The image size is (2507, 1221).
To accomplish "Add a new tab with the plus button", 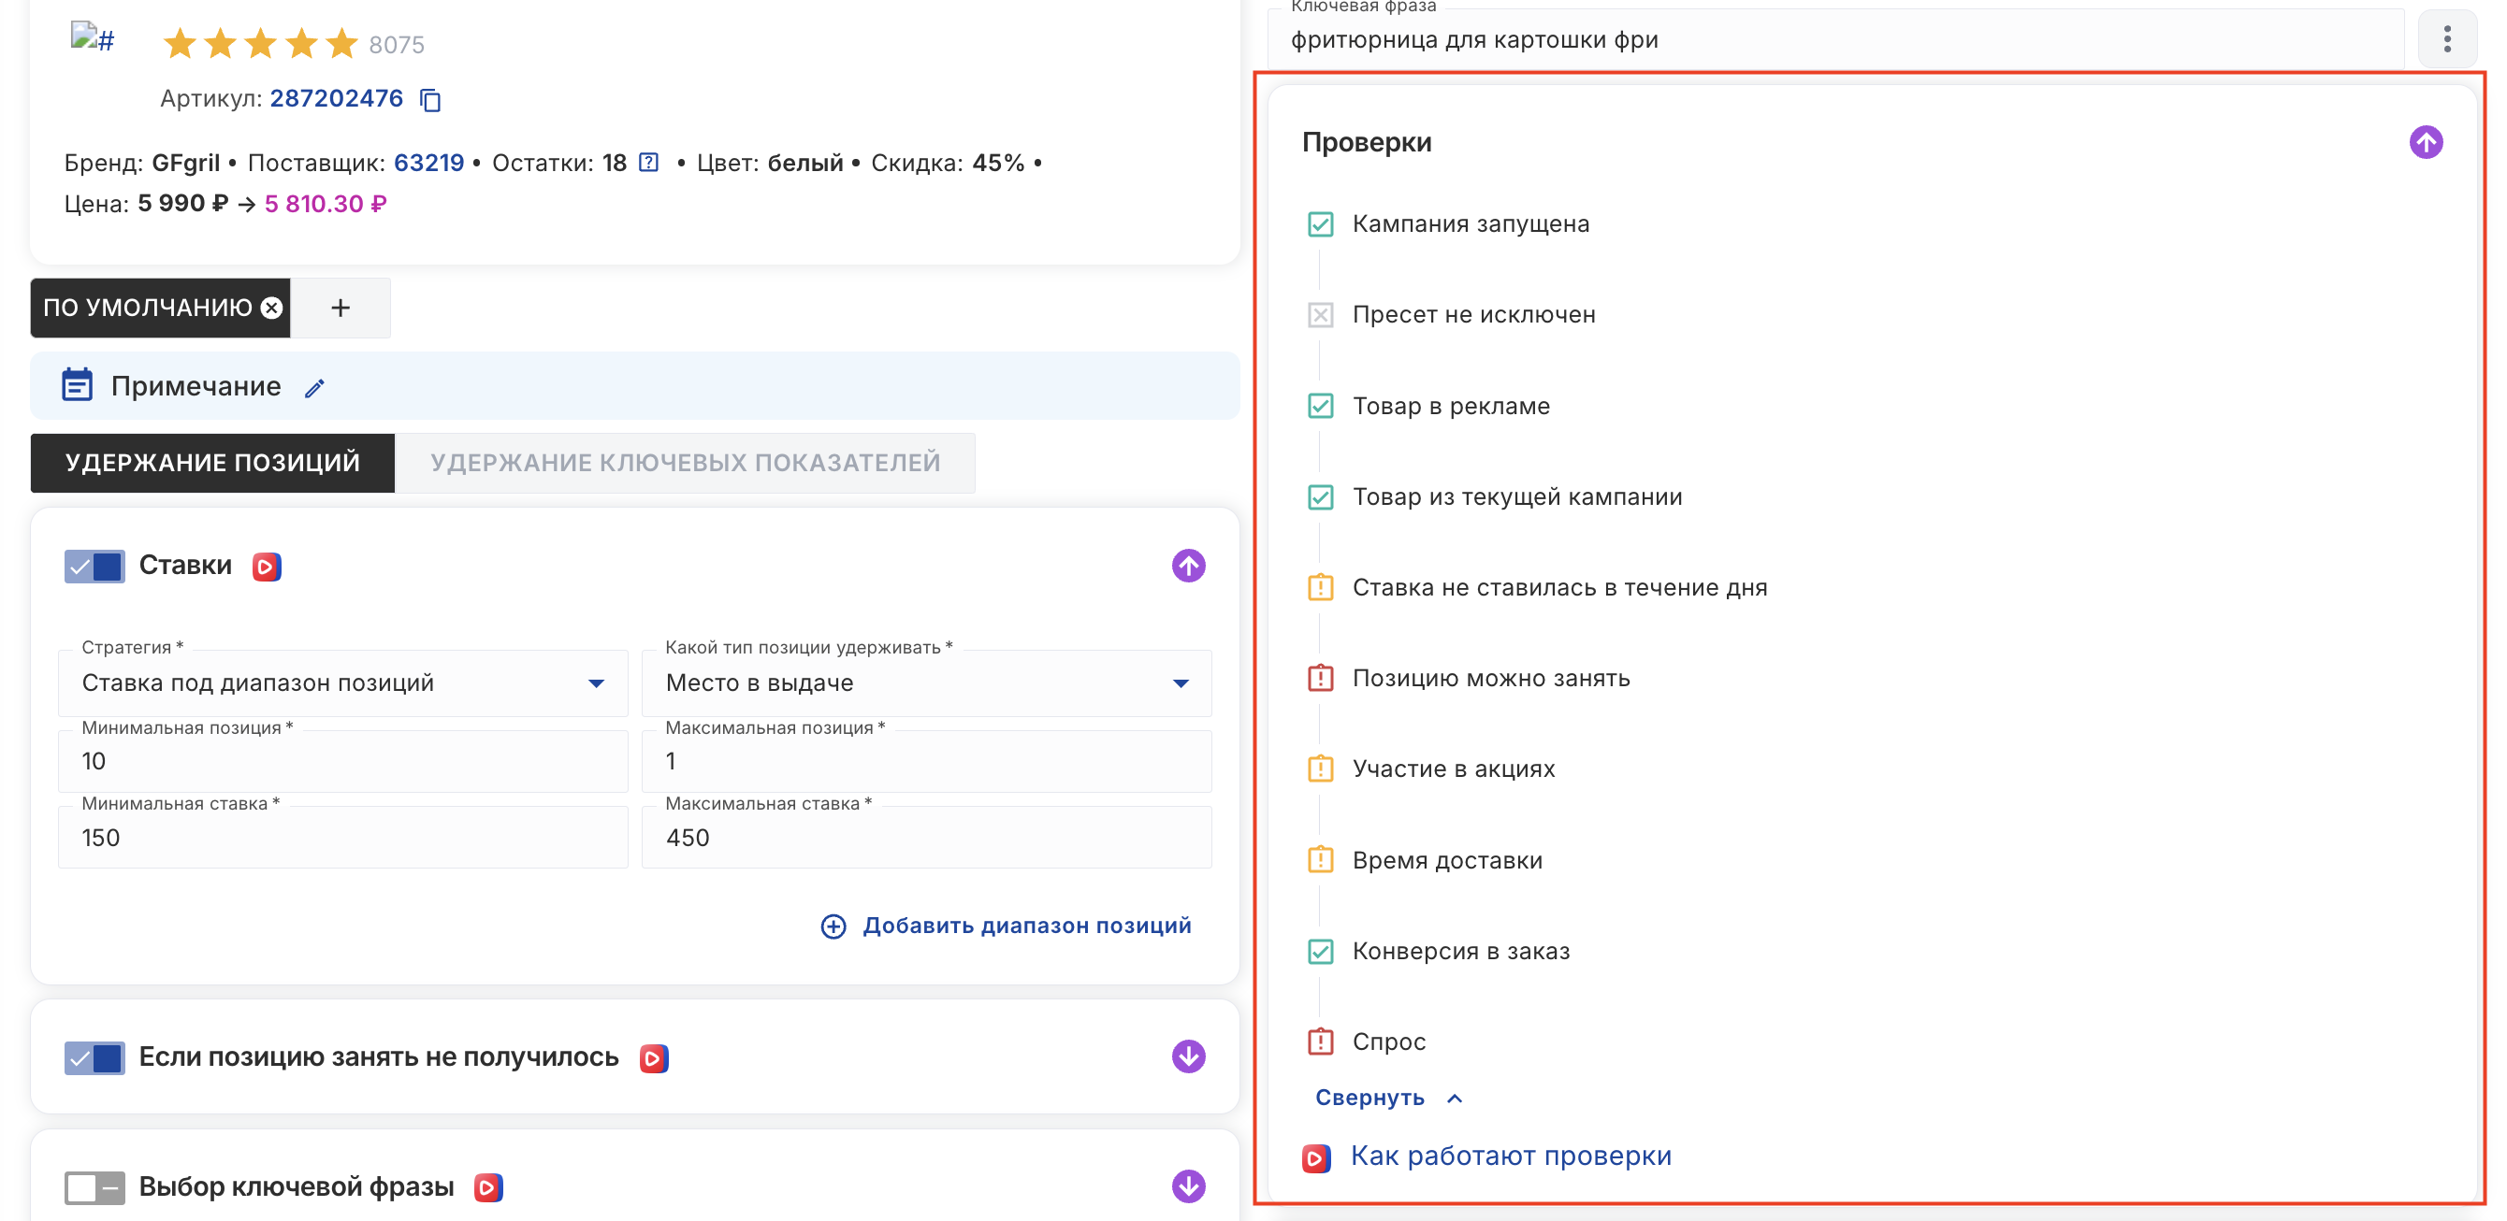I will (x=341, y=309).
